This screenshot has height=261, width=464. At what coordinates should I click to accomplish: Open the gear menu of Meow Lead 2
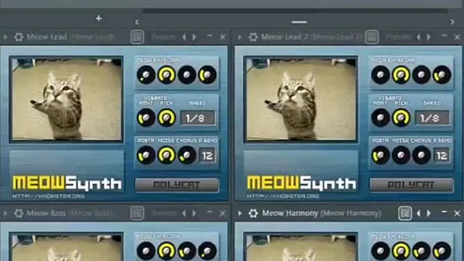253,37
